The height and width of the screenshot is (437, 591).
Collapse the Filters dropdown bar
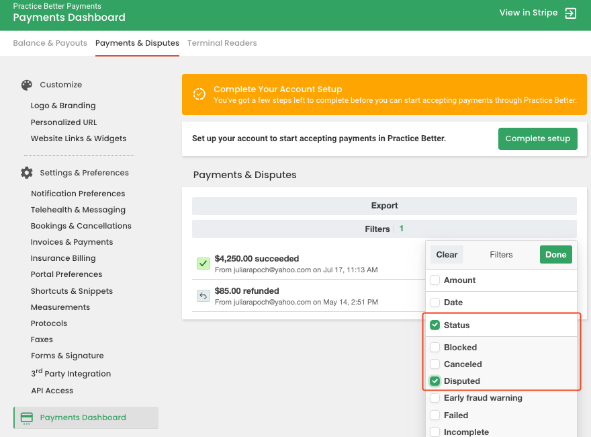tap(384, 229)
